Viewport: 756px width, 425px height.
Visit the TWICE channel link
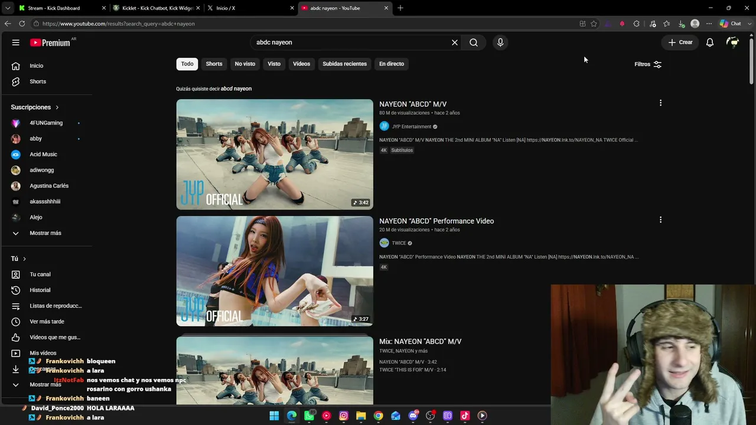(x=399, y=243)
